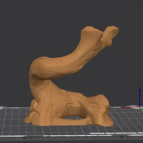This screenshot has height=143, width=143.
Task: Click the right notch on the plate's front edge
Action: (x=124, y=137)
